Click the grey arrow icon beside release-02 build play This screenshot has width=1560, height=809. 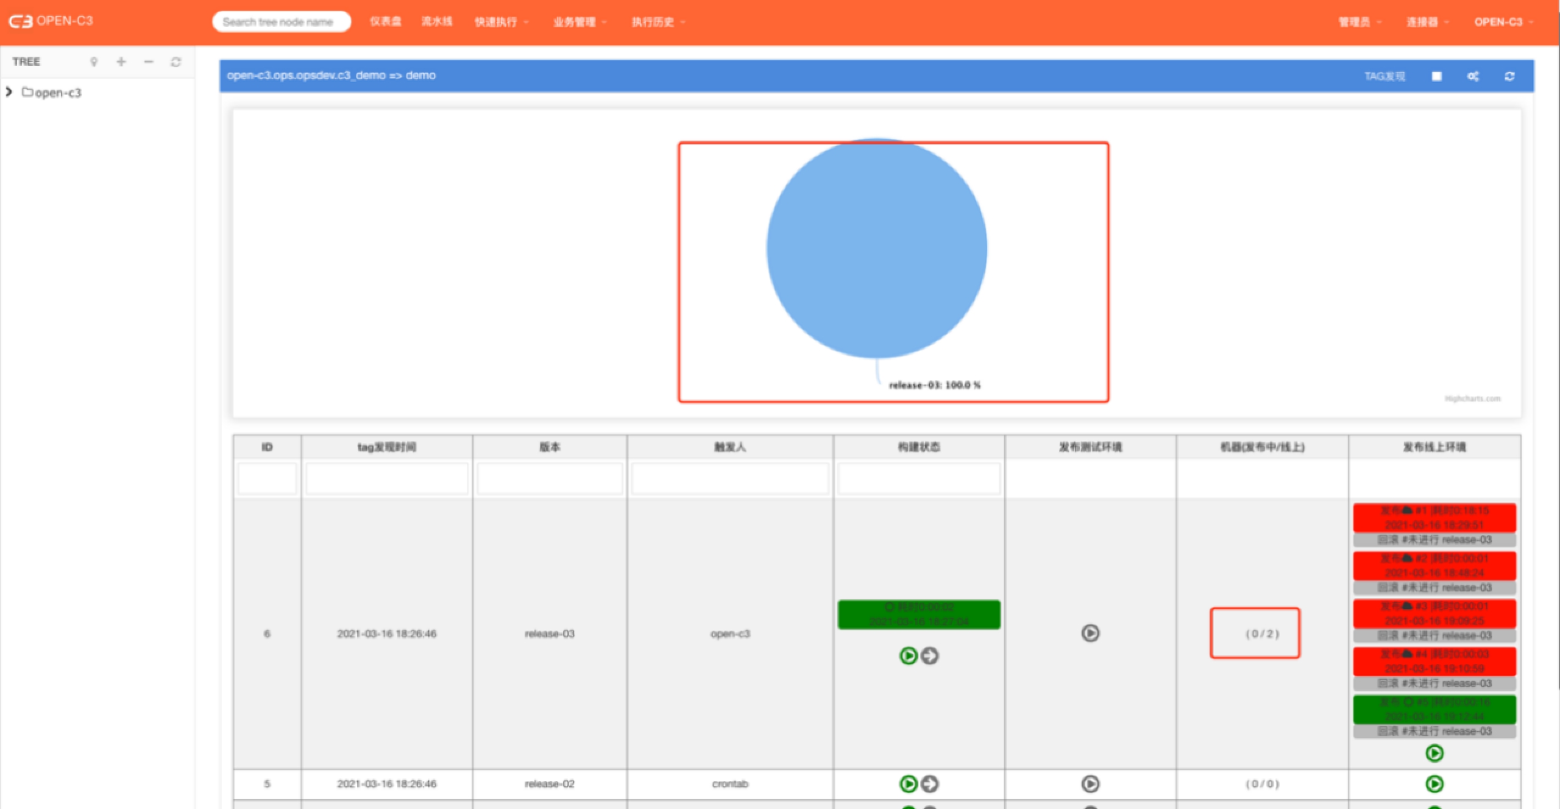click(930, 783)
